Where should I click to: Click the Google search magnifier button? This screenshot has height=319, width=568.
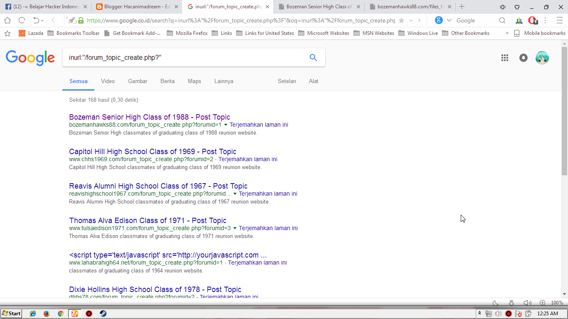pyautogui.click(x=313, y=58)
